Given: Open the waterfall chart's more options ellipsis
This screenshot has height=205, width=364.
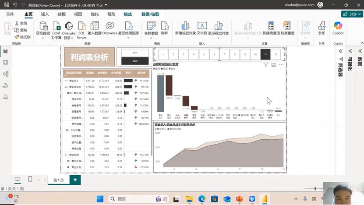Looking at the screenshot, I should (281, 65).
